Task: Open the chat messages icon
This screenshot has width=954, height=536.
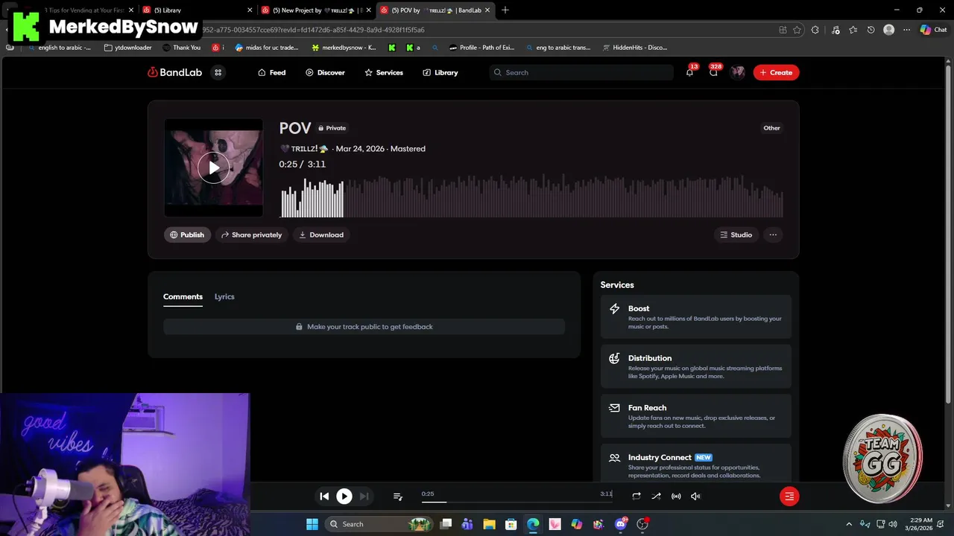Action: (x=713, y=72)
